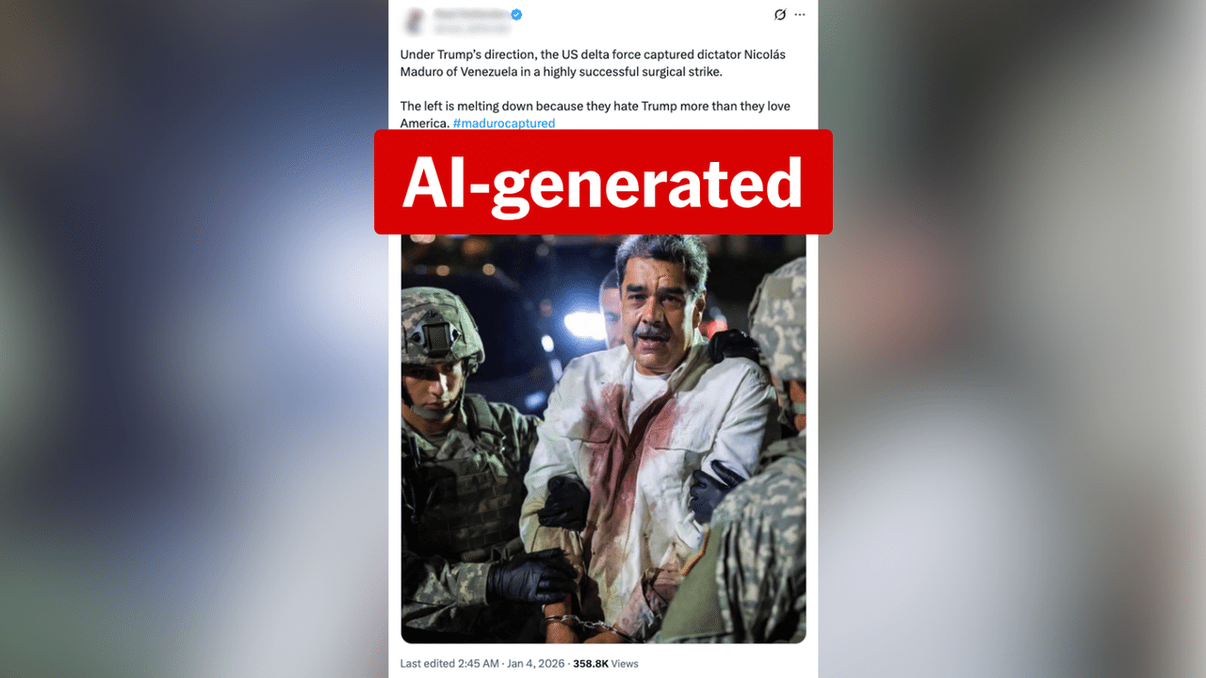This screenshot has width=1206, height=678.
Task: Click the first paragraph about delta force
Action: pyautogui.click(x=593, y=63)
